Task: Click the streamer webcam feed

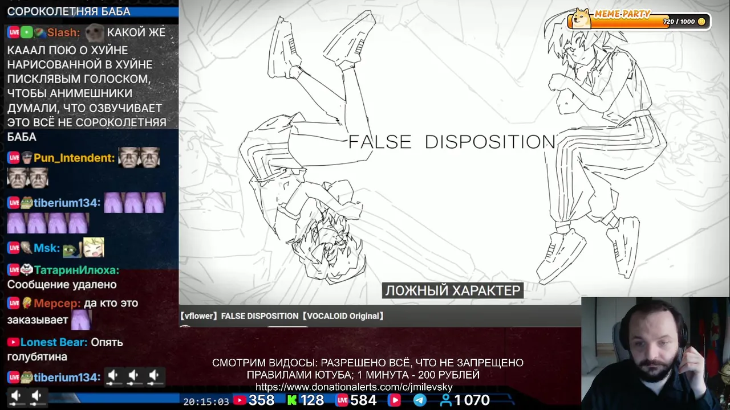Action: (655, 352)
